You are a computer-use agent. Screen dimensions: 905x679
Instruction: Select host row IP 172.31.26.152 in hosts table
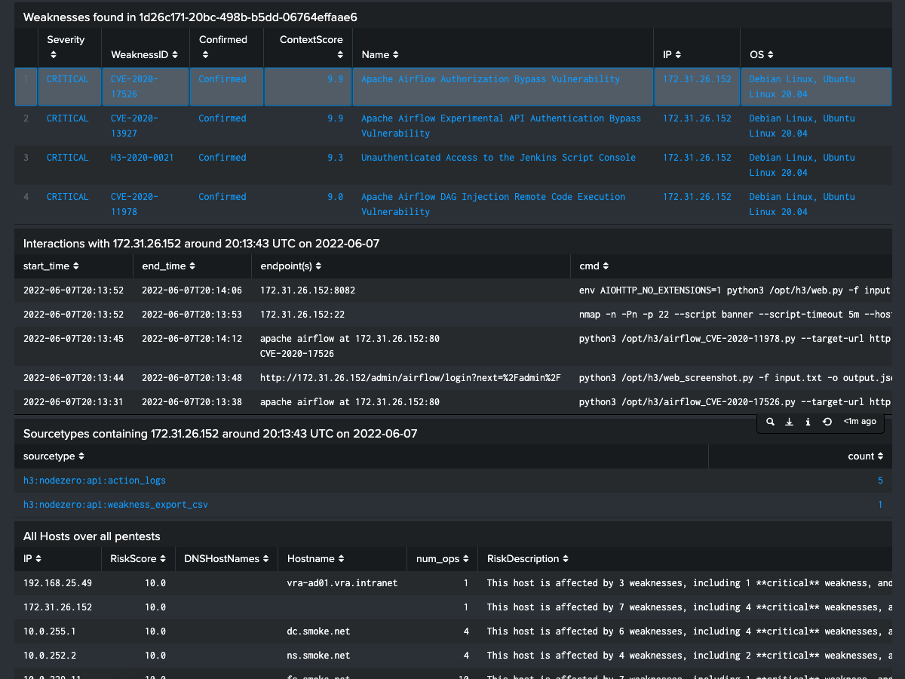pos(57,607)
